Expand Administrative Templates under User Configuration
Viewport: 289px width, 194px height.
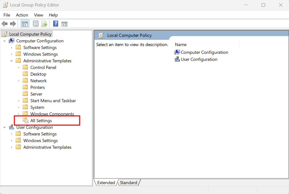click(x=12, y=147)
